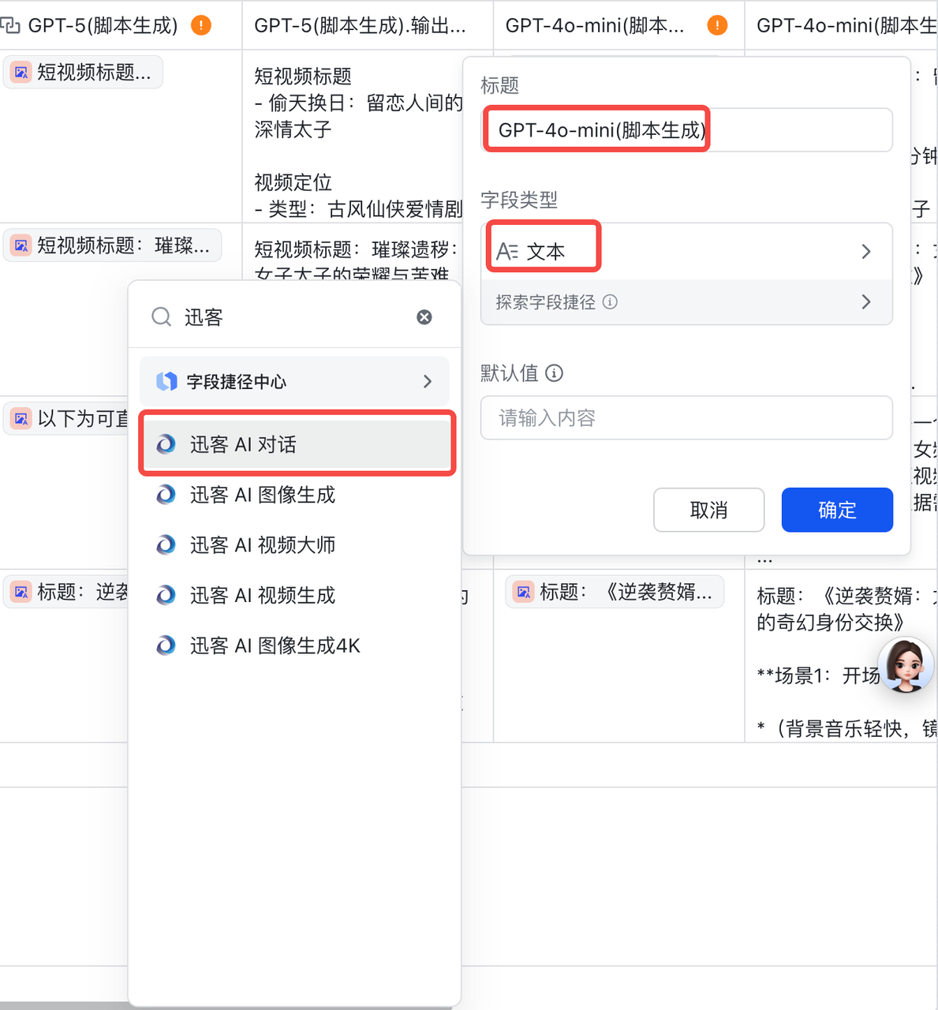Click the 字段捷径中心 logo icon
The height and width of the screenshot is (1010, 938).
tap(166, 382)
